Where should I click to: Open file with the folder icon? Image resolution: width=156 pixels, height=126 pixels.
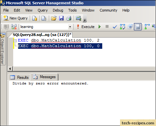[54, 18]
